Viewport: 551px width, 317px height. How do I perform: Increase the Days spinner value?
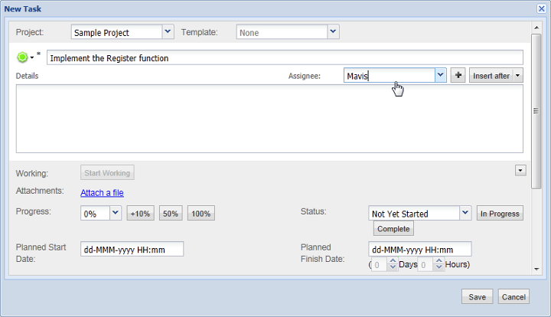(x=393, y=261)
